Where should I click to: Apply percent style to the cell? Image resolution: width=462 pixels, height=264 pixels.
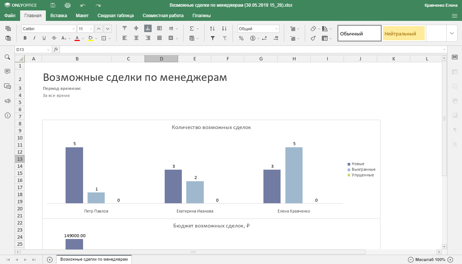[241, 38]
